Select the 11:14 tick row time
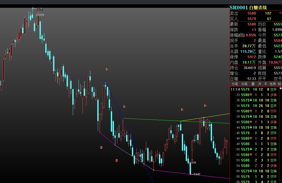The image size is (282, 183). (x=235, y=89)
